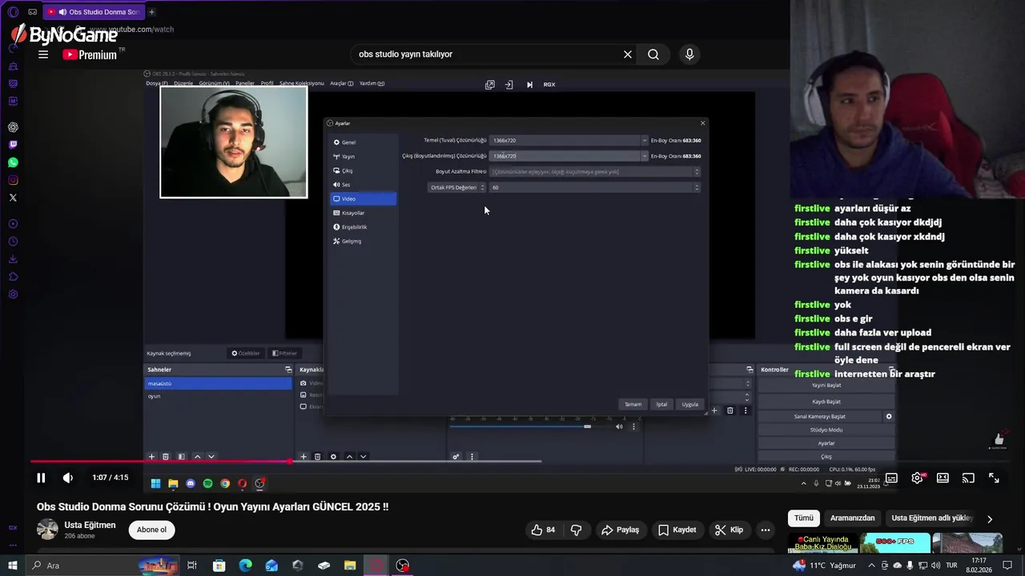Open Instagram in the Opera sidebar

click(x=13, y=180)
